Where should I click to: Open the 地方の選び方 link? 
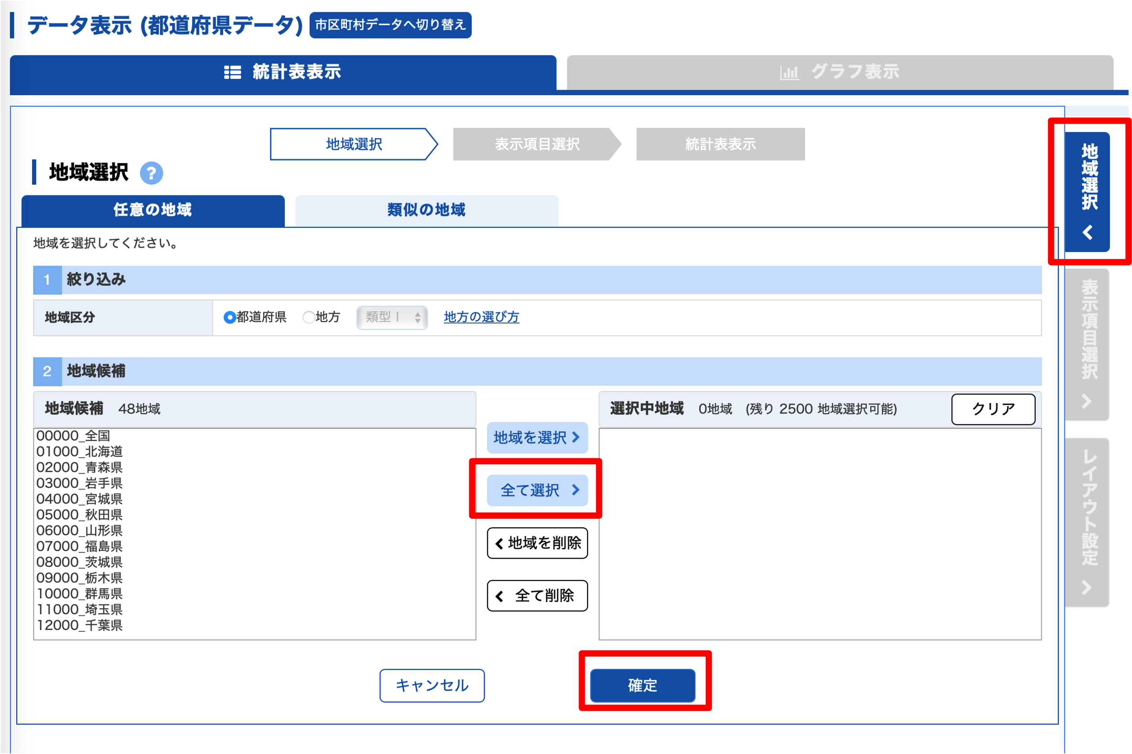481,317
